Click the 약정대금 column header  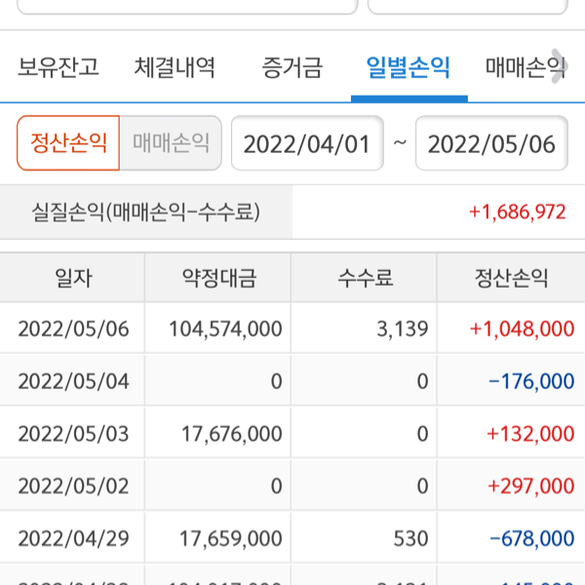(x=219, y=279)
